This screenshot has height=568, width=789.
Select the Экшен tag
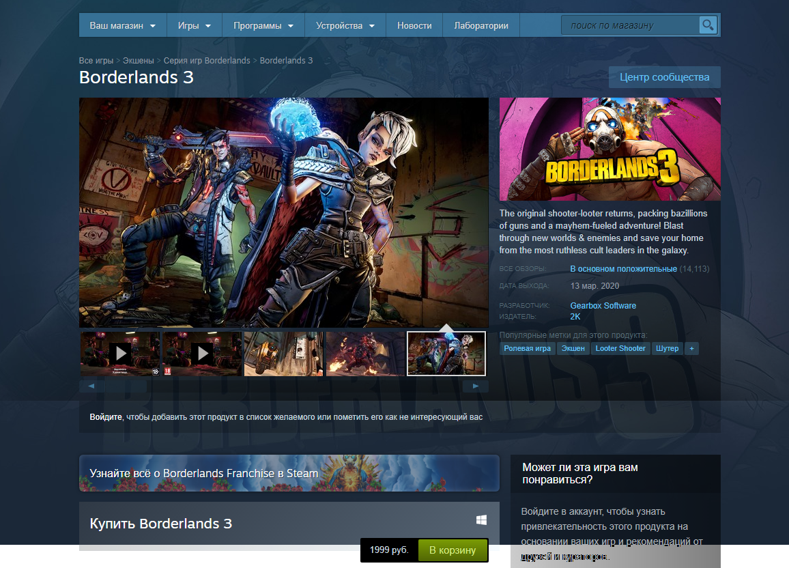(573, 348)
